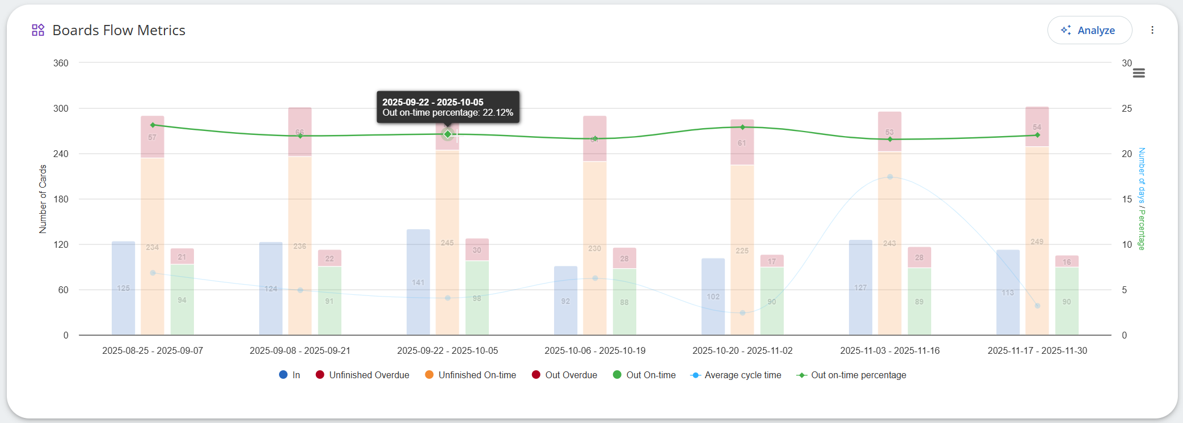
Task: Toggle the 'In' series in legend
Action: coord(290,375)
